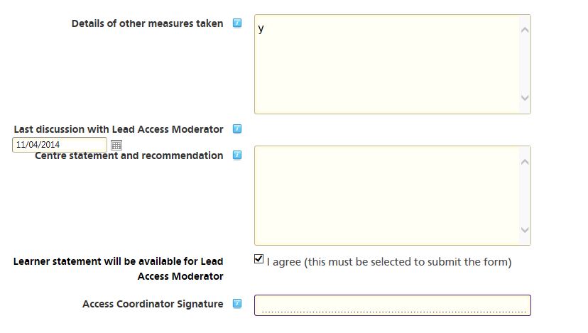Focus the Details of other measures taken textarea

[392, 64]
